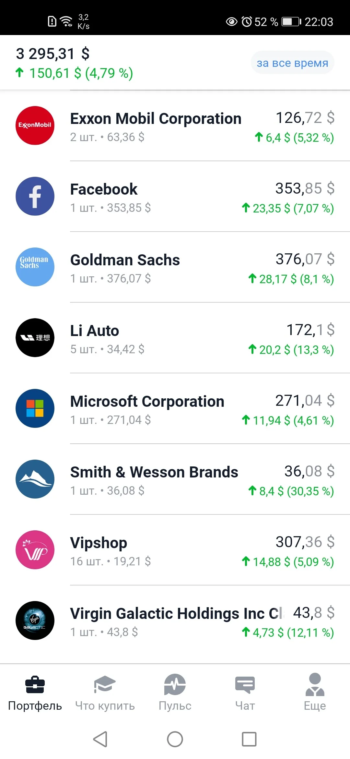The image size is (350, 759).
Task: Tap the Android back navigation triangle
Action: click(x=100, y=740)
